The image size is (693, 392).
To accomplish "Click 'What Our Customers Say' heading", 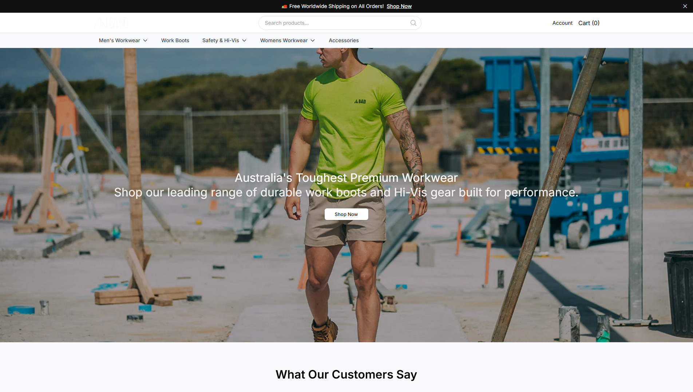I will [346, 375].
